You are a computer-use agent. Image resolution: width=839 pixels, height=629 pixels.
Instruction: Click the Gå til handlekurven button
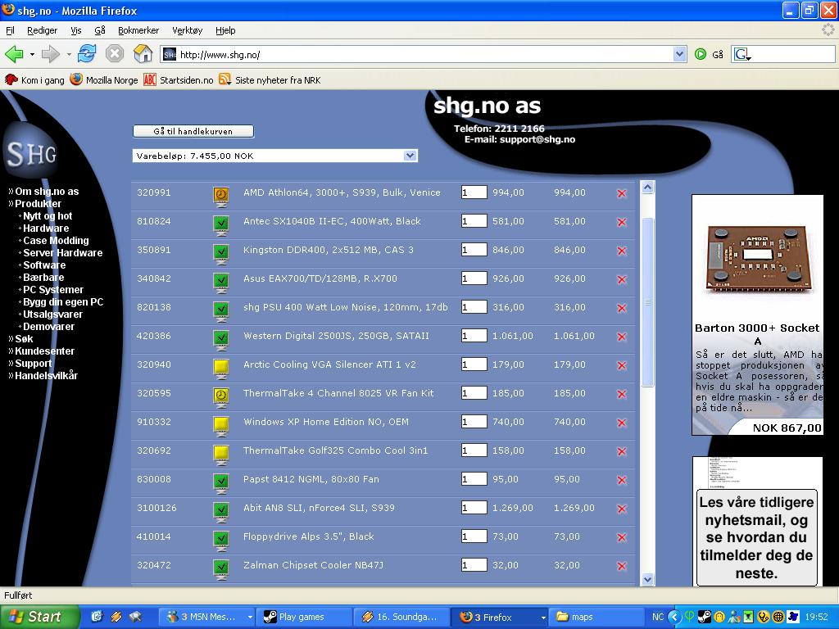point(193,131)
